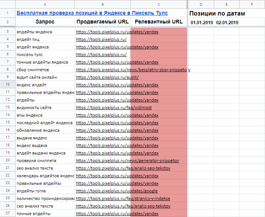
Task: Click the cell апдейты гугла
Action: (45, 191)
